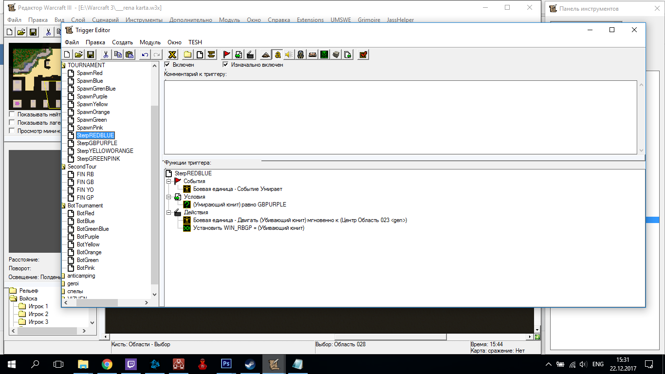Select the 'Двигать (Убивающий юнит)' action
Viewport: 665px width, 374px height.
(x=300, y=220)
